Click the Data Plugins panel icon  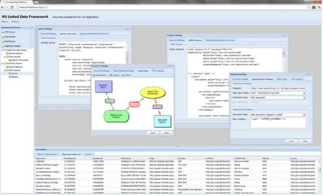[3, 41]
